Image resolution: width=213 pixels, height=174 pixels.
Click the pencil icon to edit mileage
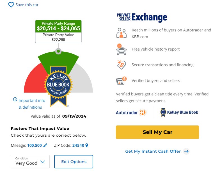tap(45, 145)
